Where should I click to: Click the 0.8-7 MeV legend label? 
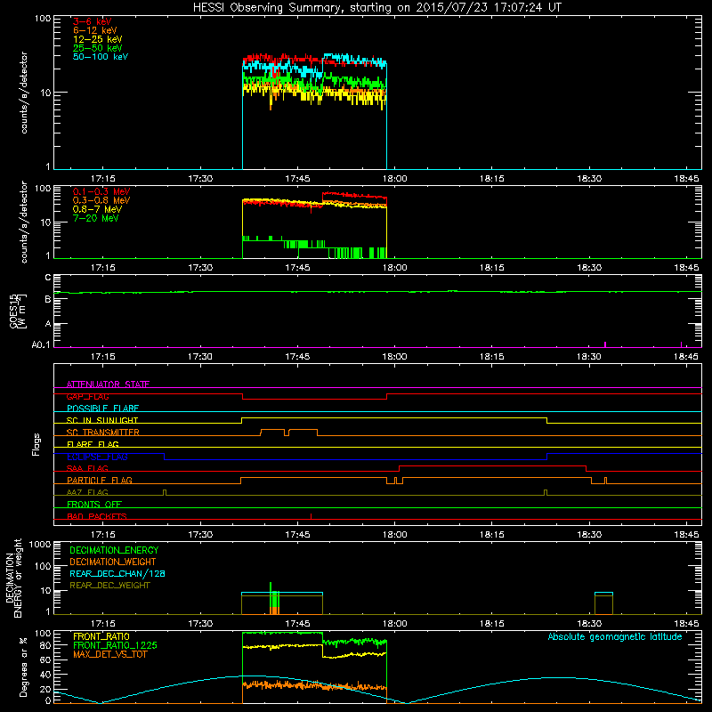(x=97, y=209)
